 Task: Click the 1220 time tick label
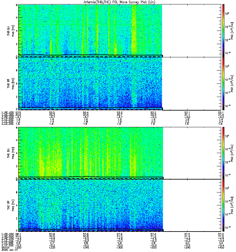52,248
